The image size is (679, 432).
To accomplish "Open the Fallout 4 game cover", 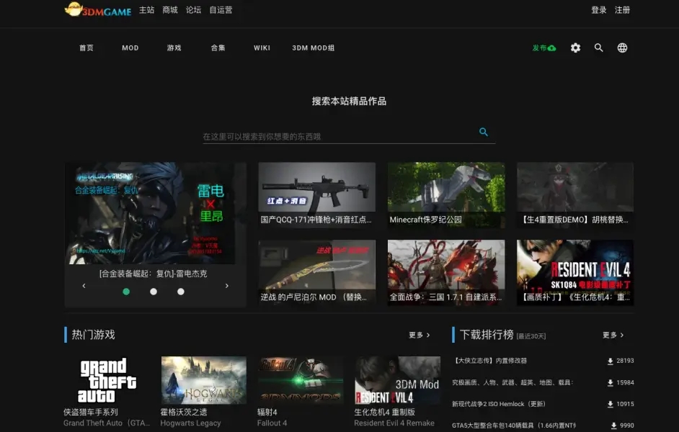I will [301, 381].
